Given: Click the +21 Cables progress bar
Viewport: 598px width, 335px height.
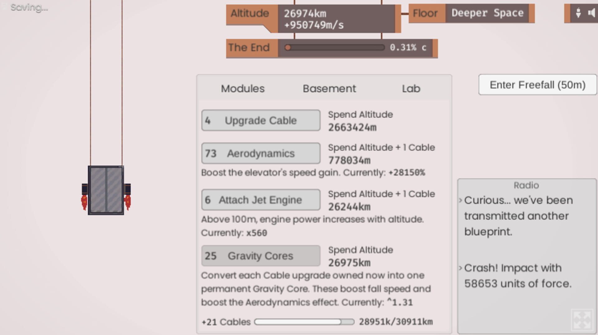Looking at the screenshot, I should click(304, 322).
